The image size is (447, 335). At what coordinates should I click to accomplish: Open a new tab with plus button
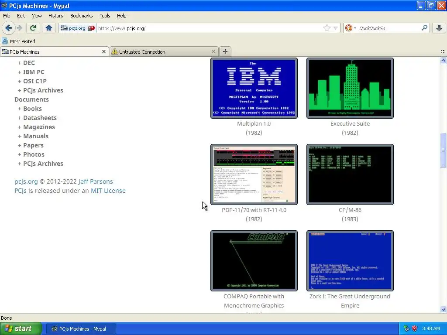click(x=225, y=51)
